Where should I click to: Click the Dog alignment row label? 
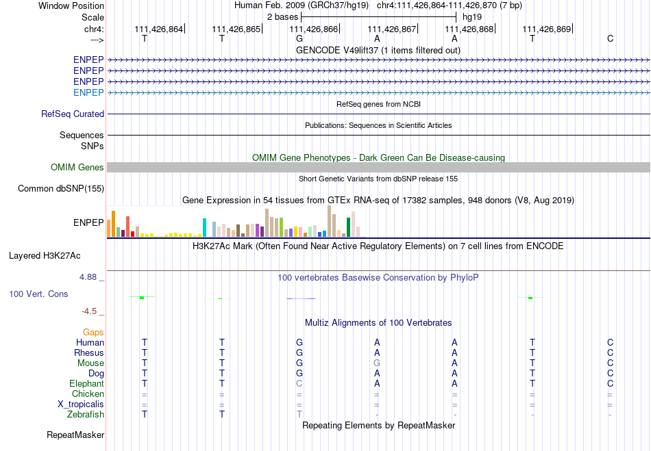(96, 374)
